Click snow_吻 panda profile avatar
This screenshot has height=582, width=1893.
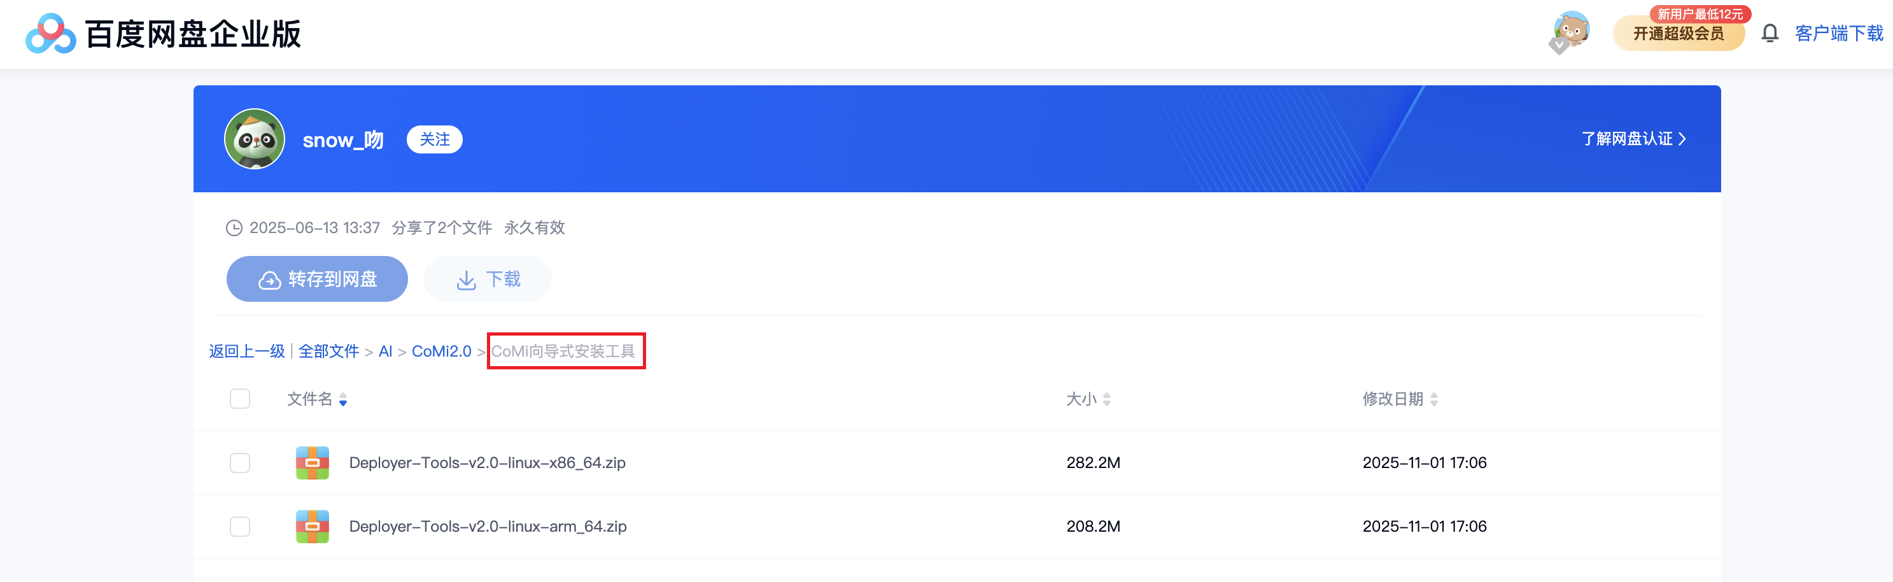coord(254,139)
